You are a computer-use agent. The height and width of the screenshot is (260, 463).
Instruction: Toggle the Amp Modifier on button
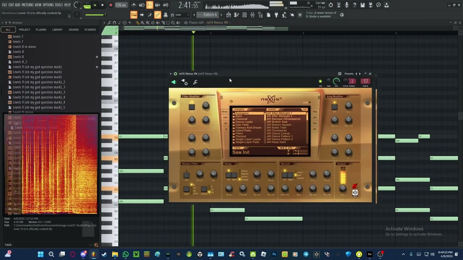pos(335,107)
